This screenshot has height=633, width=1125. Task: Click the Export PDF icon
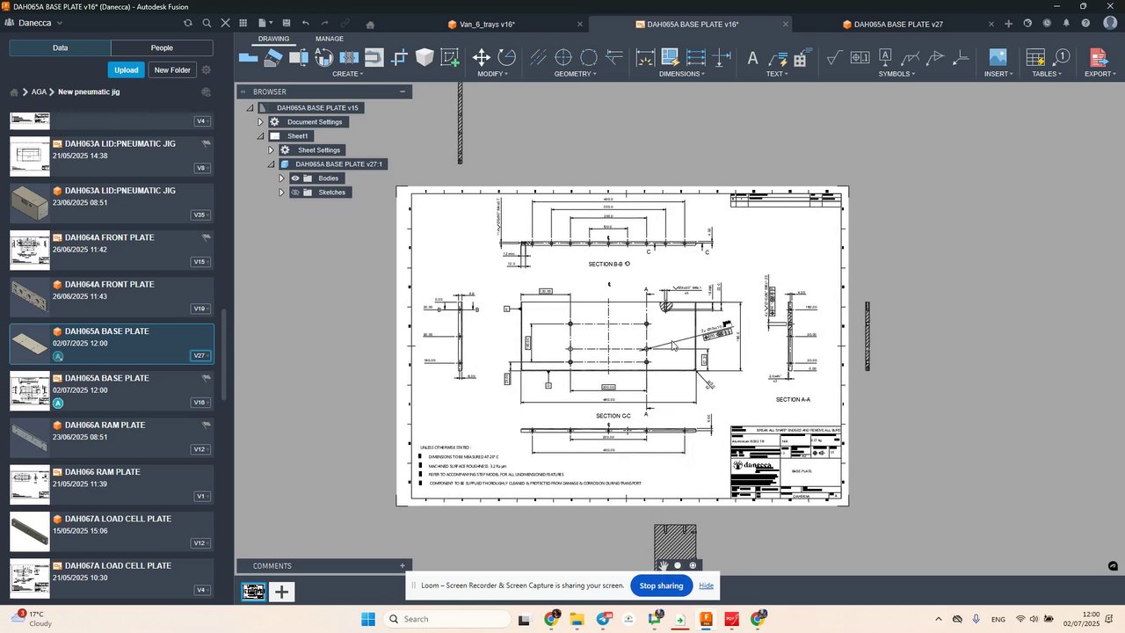point(1098,58)
